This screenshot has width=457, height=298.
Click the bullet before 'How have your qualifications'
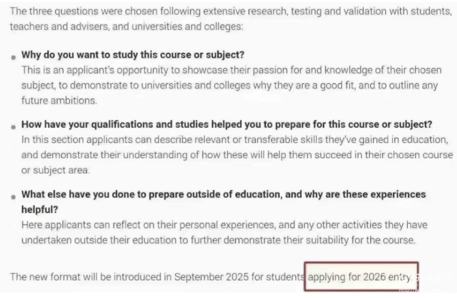tap(13, 127)
